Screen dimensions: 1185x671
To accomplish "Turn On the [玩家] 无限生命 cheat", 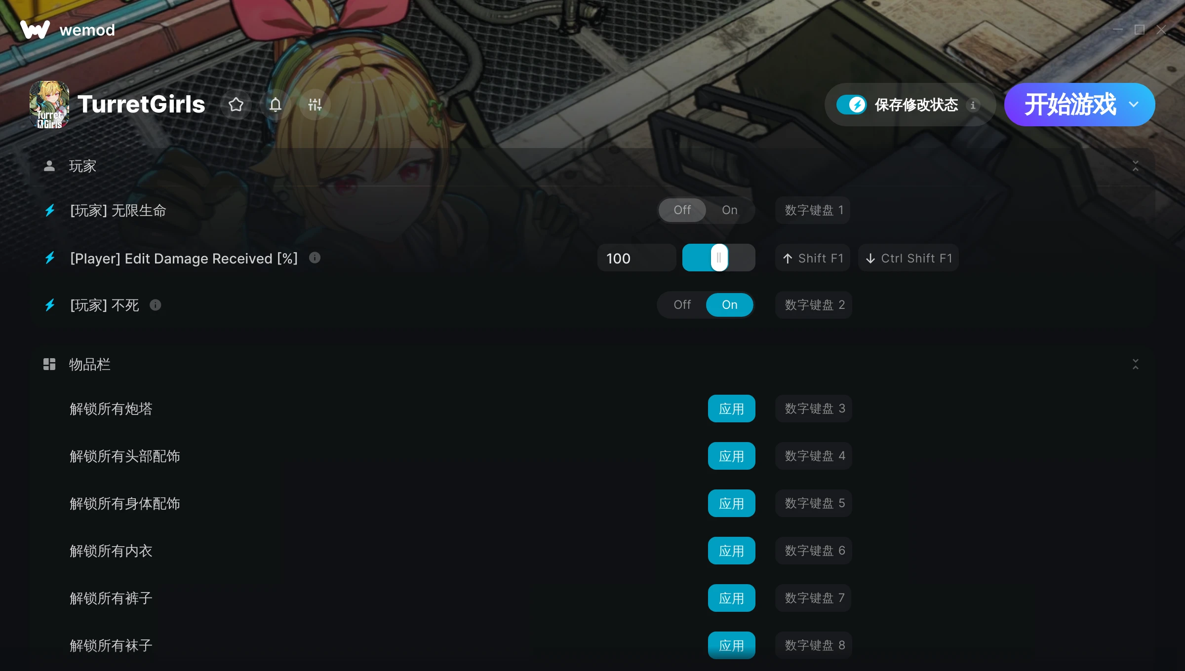I will [x=729, y=210].
